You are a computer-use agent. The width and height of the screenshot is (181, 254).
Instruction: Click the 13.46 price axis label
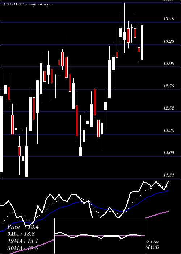click(169, 19)
